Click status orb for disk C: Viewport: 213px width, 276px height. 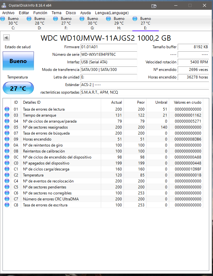pyautogui.click(x=3, y=19)
